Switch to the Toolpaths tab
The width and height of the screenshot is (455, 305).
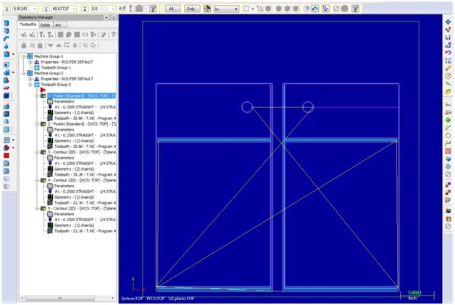(28, 25)
